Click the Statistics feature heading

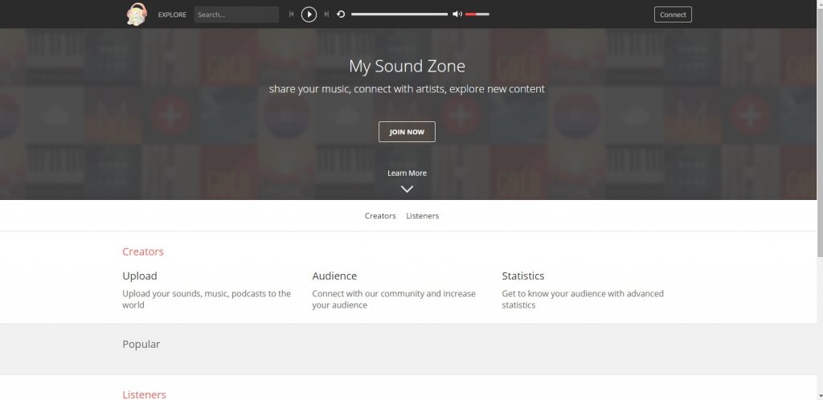523,276
